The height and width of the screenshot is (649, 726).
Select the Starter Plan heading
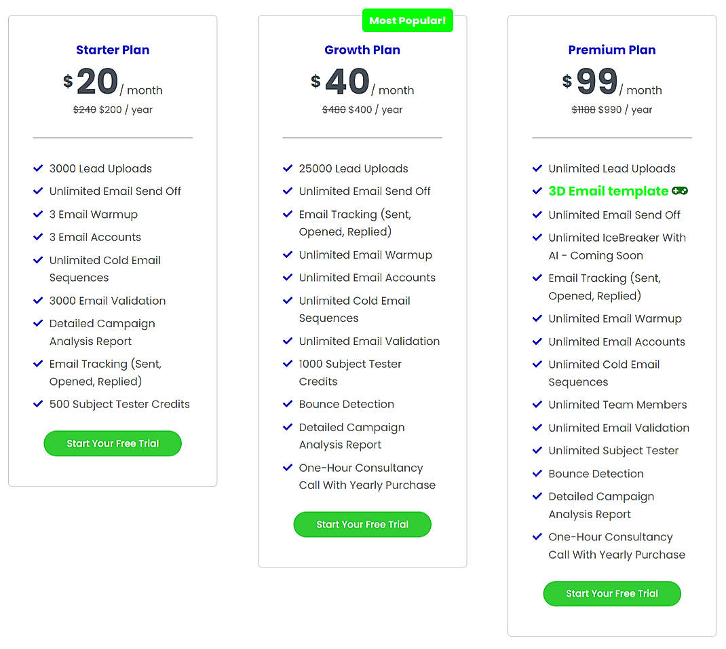(112, 50)
